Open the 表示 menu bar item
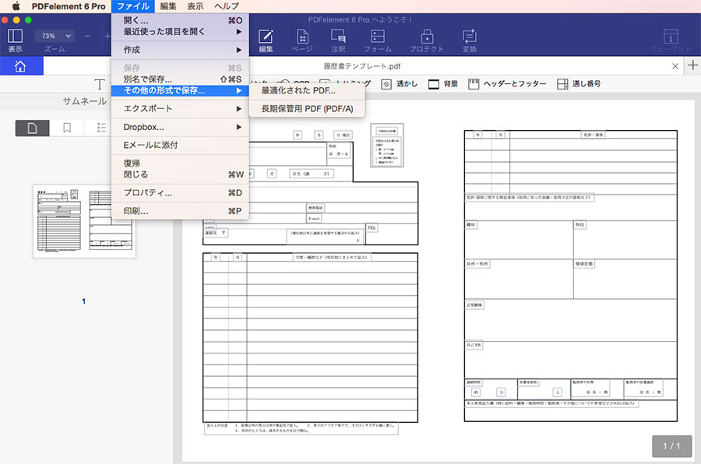Image resolution: width=701 pixels, height=464 pixels. pos(195,6)
